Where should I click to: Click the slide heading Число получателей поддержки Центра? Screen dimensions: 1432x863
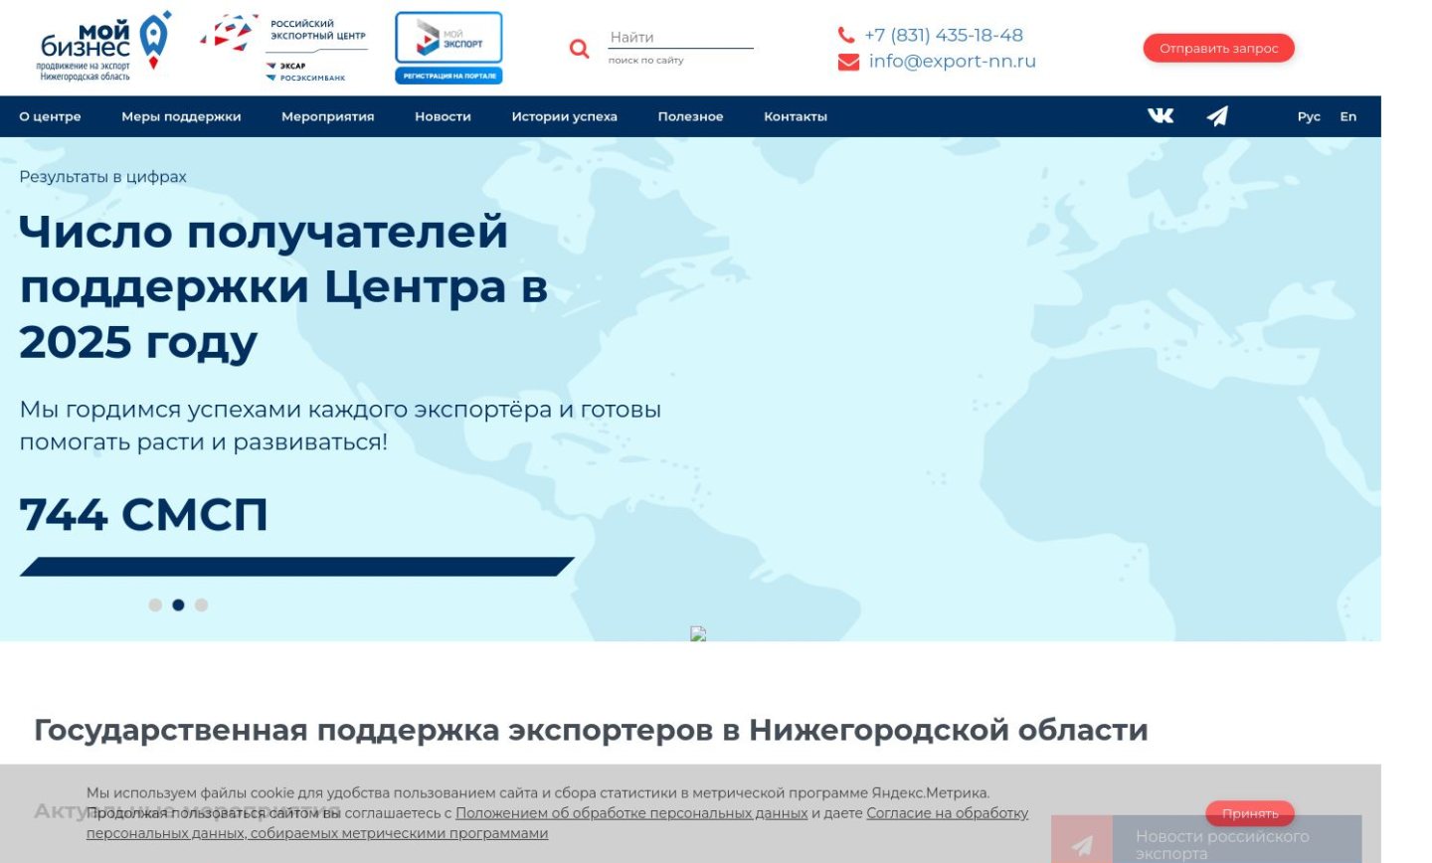283,286
